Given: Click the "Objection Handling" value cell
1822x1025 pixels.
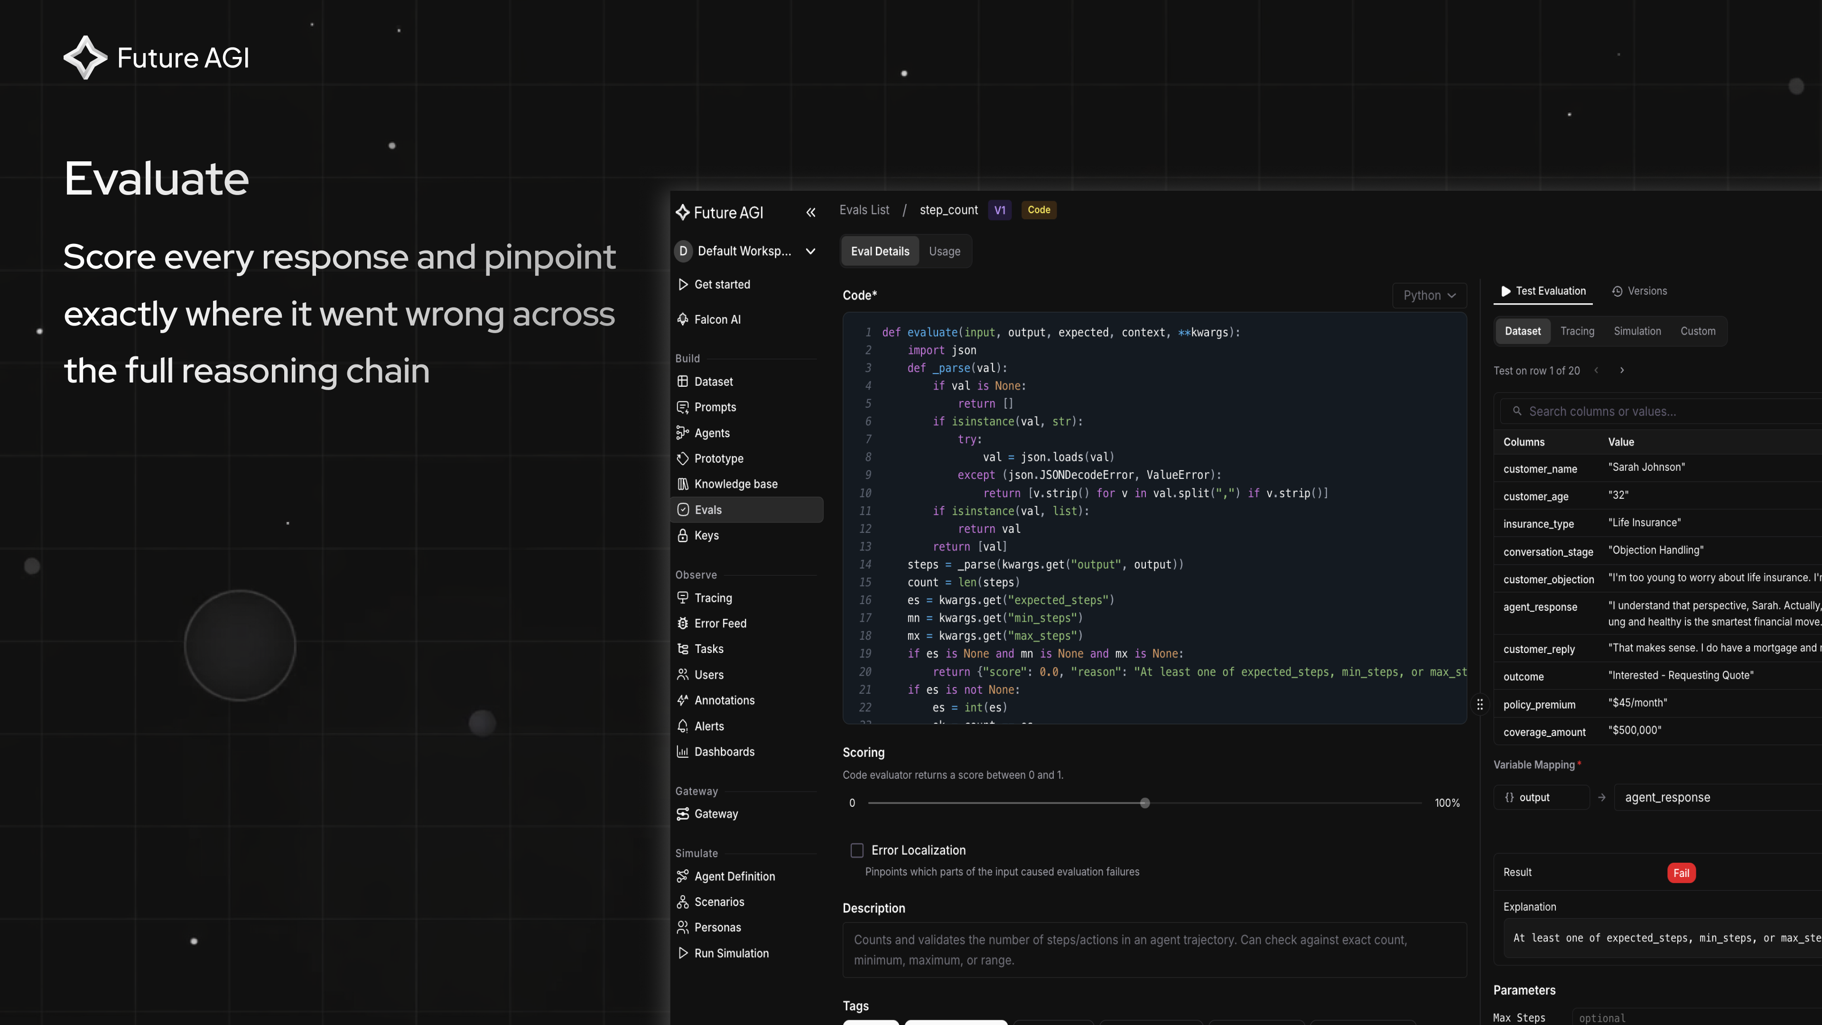Looking at the screenshot, I should point(1656,550).
